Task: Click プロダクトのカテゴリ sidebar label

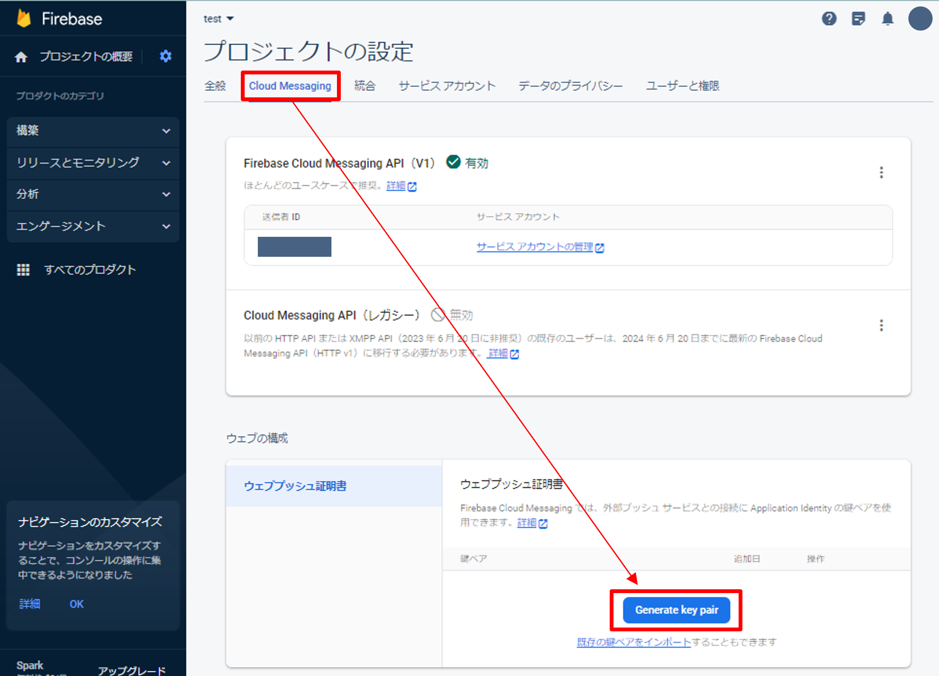Action: (x=60, y=96)
